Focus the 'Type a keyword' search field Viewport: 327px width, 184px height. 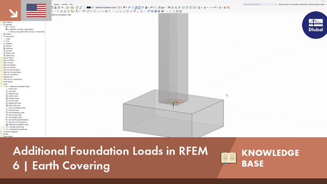(259, 4)
